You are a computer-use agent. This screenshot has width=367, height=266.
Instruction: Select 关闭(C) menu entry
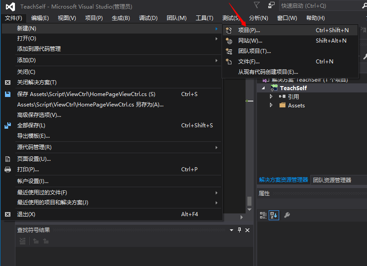coord(112,72)
